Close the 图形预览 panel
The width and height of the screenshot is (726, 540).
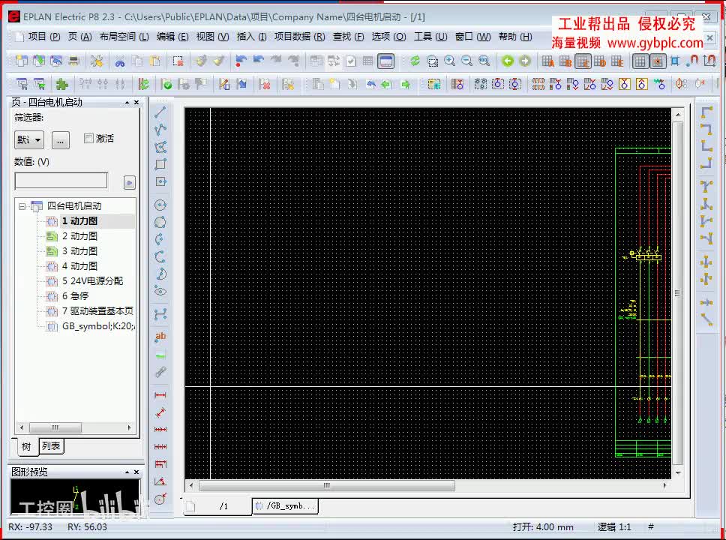click(x=136, y=472)
